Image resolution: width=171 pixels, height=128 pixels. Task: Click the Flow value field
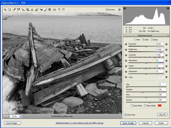(x=163, y=95)
